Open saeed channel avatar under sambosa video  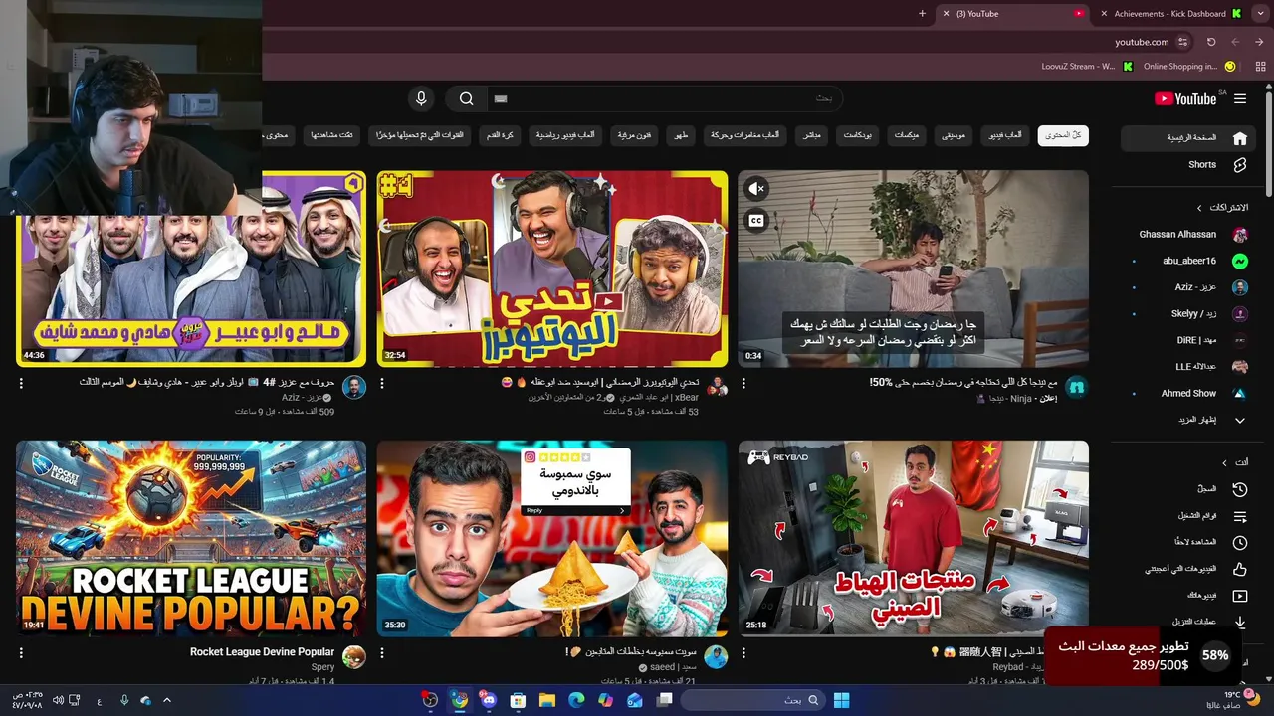point(716,657)
